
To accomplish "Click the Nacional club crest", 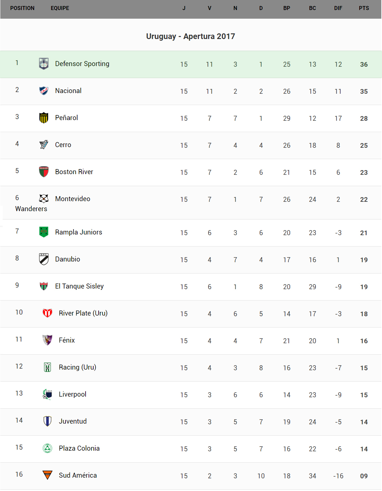I will pos(44,91).
